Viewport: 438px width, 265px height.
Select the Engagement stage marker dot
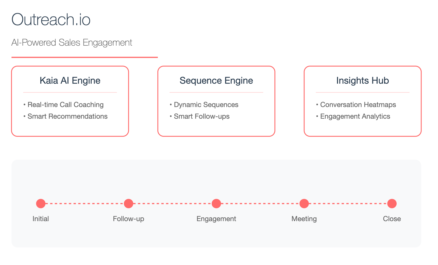coord(216,203)
